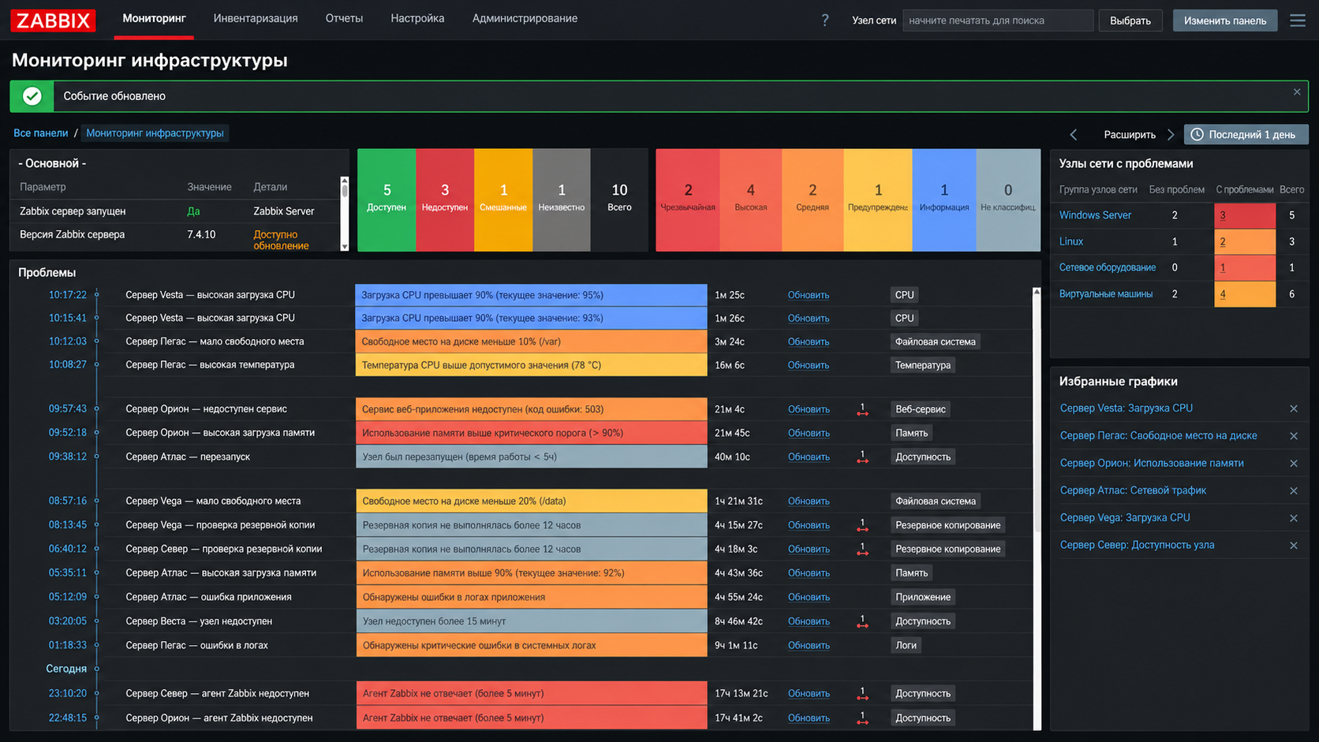
Task: Open problem timestamp 09:57:43
Action: (x=68, y=408)
